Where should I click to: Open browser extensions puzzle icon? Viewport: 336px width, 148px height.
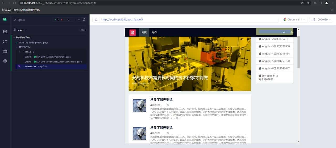click(x=315, y=3)
